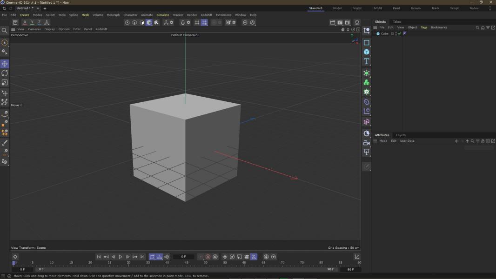This screenshot has width=496, height=279.
Task: Click Attributes panel up arrow
Action: (467, 141)
